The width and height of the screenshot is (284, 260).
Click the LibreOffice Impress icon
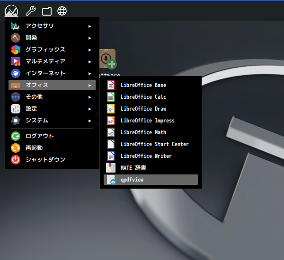click(111, 121)
